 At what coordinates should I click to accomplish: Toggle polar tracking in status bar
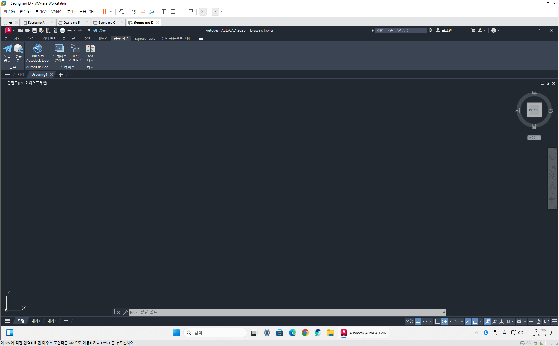[444, 321]
